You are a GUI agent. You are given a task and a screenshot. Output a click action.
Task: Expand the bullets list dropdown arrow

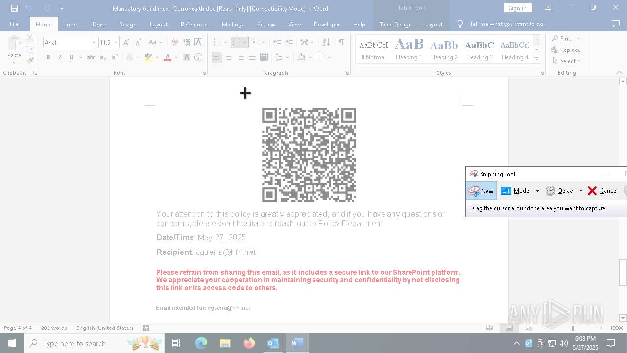[x=225, y=43]
